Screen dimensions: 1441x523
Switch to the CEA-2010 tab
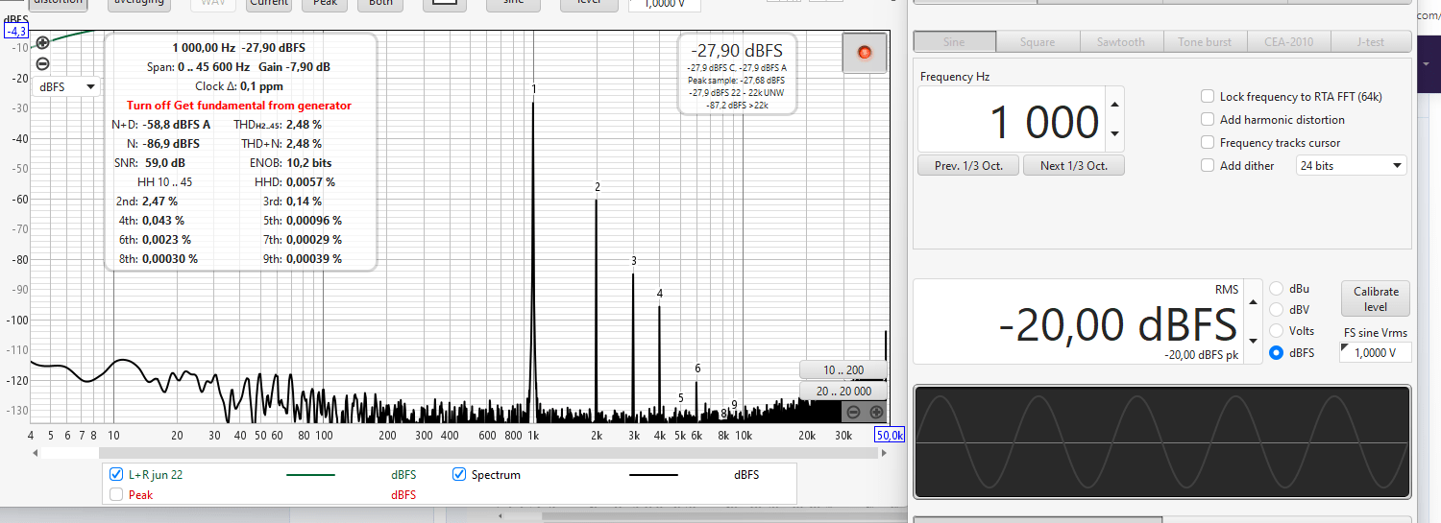[1287, 42]
